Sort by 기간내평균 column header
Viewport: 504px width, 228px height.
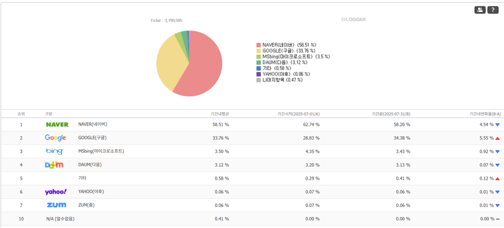click(x=220, y=114)
